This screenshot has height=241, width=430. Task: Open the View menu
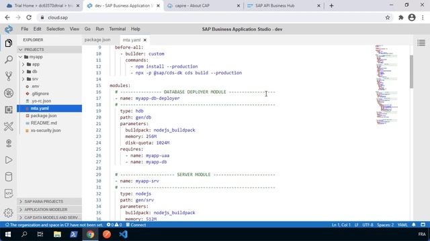coord(75,29)
